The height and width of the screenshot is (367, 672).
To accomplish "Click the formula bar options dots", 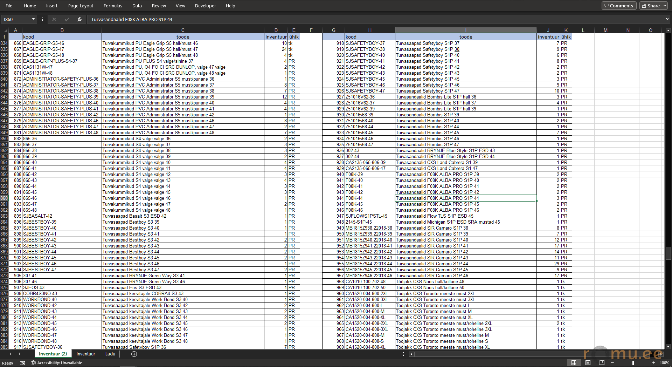I will pos(42,19).
